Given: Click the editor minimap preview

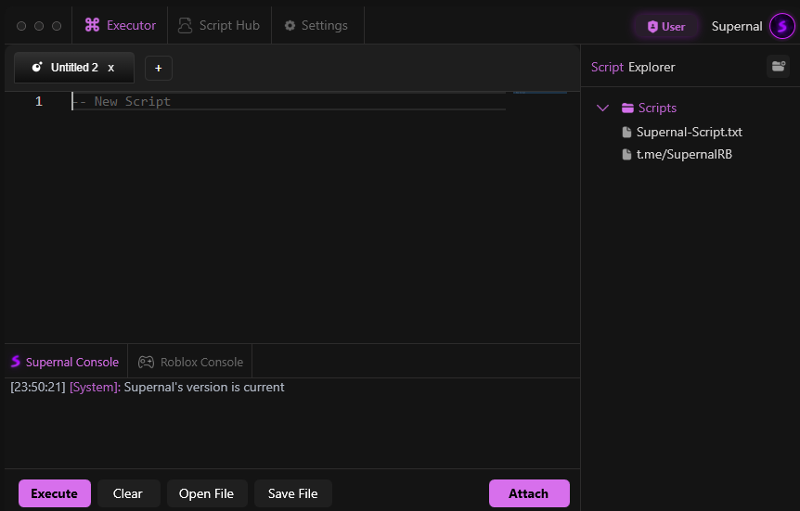Looking at the screenshot, I should tap(540, 93).
